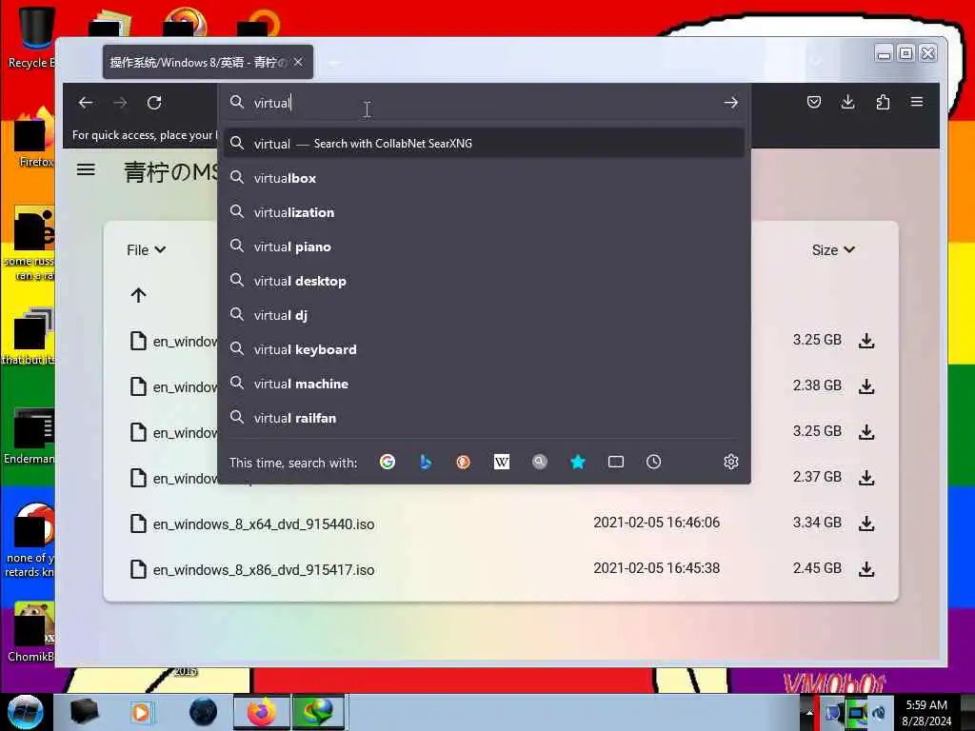Open the extensions puzzle icon
975x731 pixels.
tap(883, 102)
